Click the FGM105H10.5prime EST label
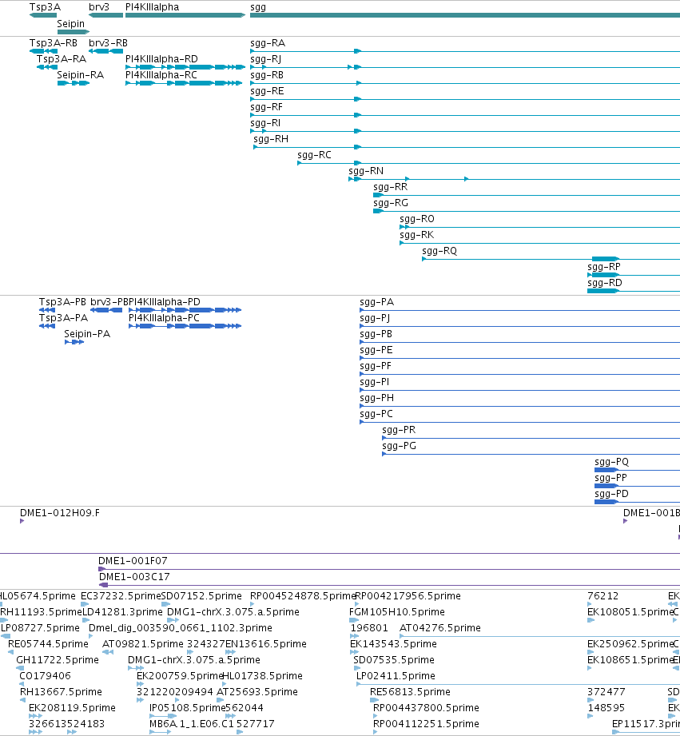Image resolution: width=680 pixels, height=736 pixels. click(x=396, y=611)
